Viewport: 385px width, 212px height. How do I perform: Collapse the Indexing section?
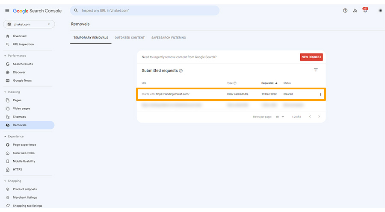tap(5, 92)
